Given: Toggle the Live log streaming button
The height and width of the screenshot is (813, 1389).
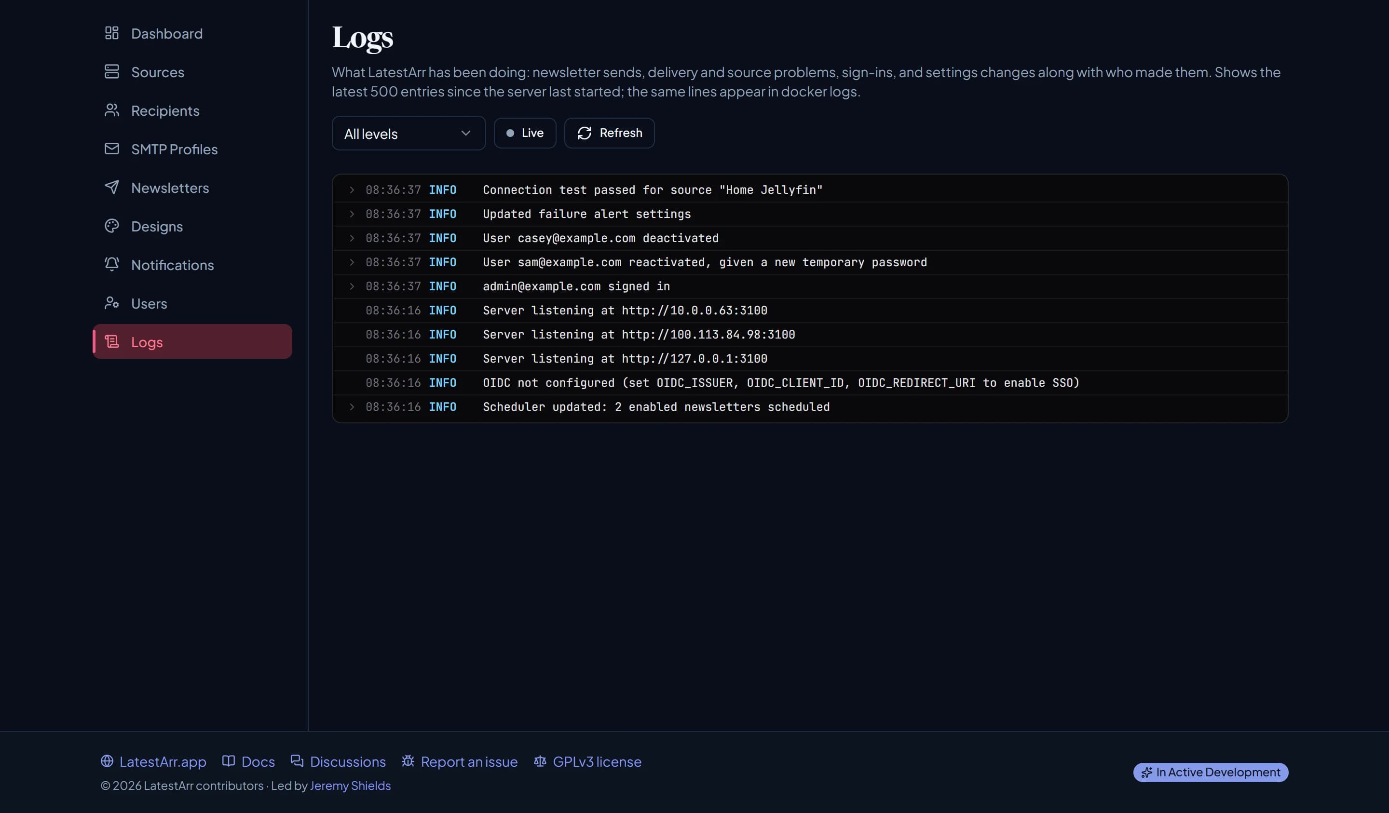Looking at the screenshot, I should point(525,133).
